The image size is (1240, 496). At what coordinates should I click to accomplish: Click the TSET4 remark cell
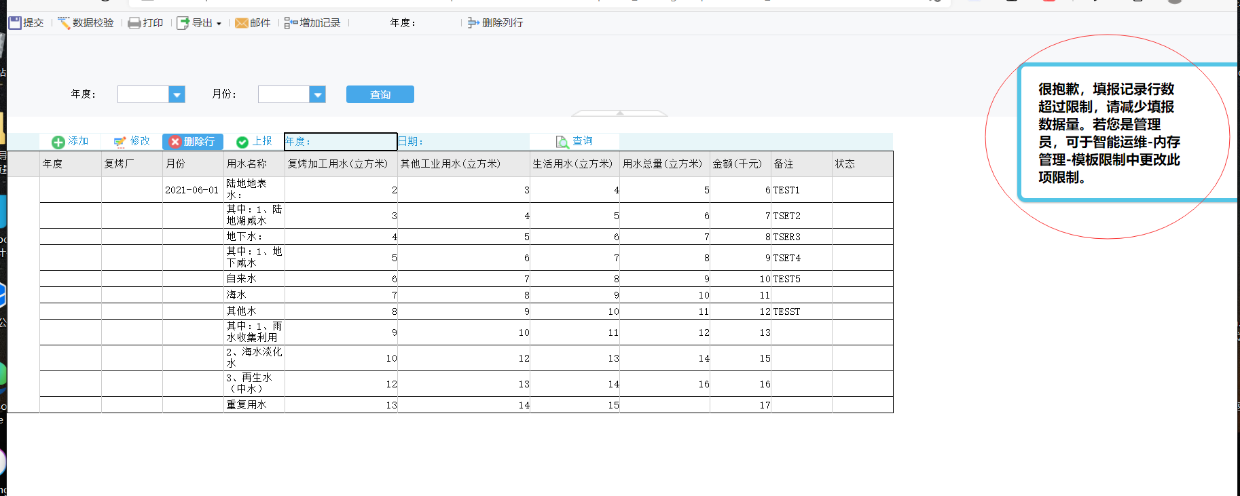pyautogui.click(x=801, y=258)
